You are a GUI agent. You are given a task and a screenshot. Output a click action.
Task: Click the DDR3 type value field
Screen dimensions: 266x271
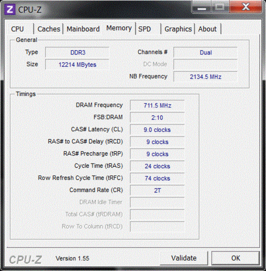[x=77, y=52]
